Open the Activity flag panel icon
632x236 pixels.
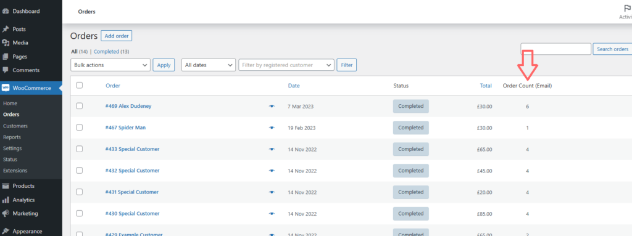pyautogui.click(x=627, y=9)
